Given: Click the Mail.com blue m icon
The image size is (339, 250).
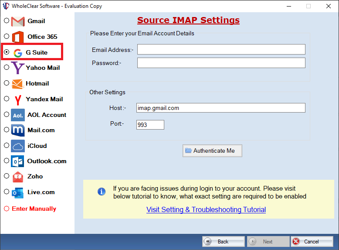Looking at the screenshot, I should [18, 130].
